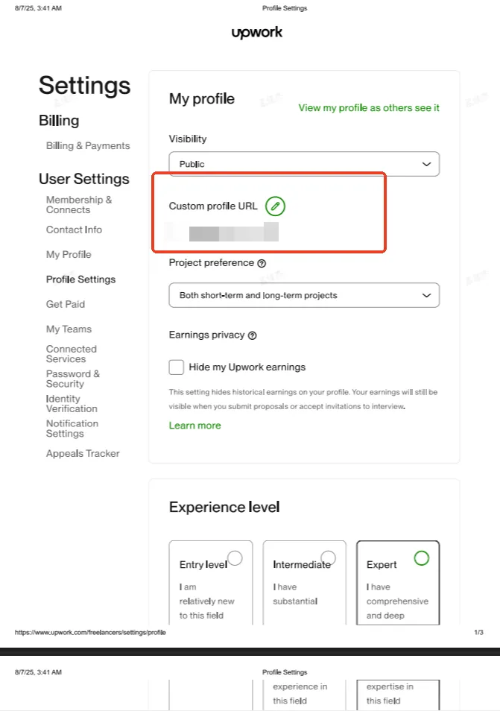Choose the Expert experience level option

pyautogui.click(x=421, y=557)
